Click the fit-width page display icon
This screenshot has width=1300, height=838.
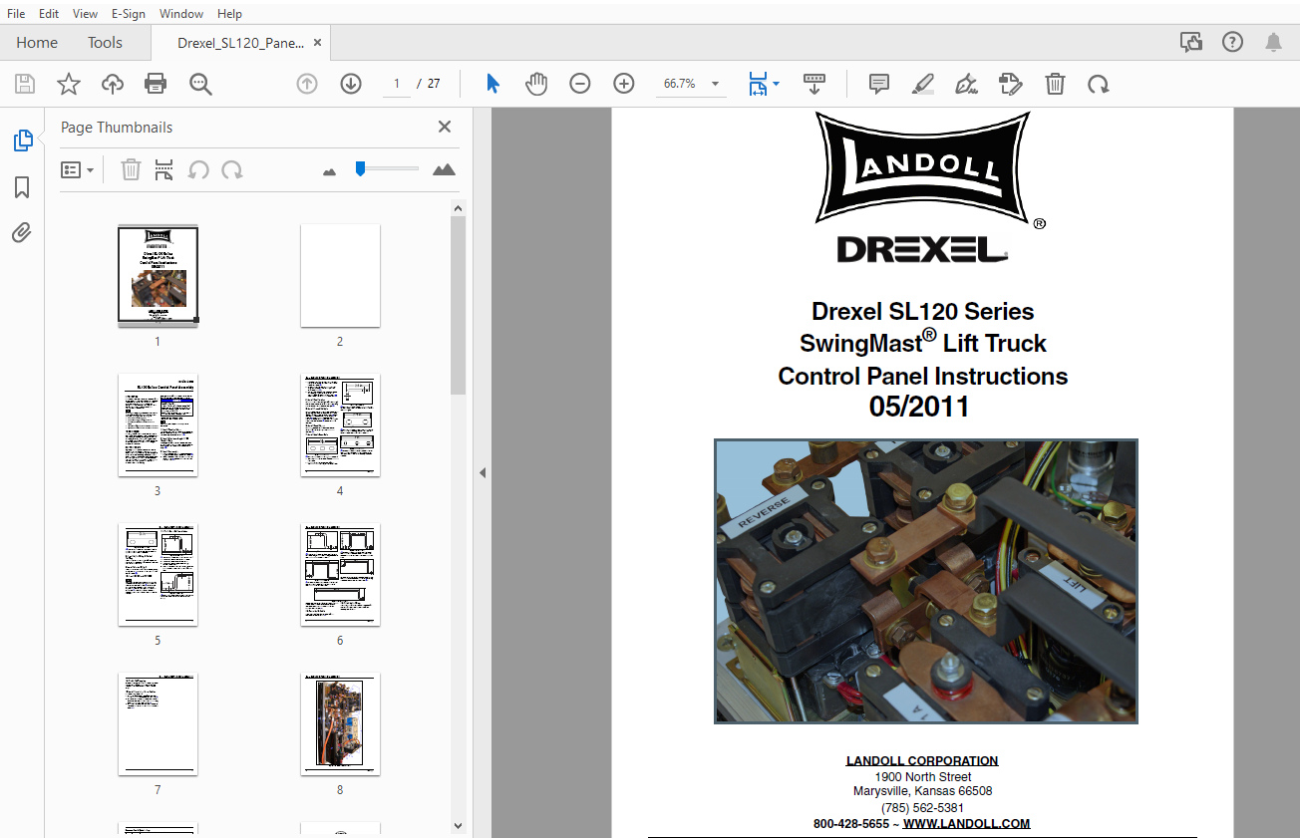[758, 84]
